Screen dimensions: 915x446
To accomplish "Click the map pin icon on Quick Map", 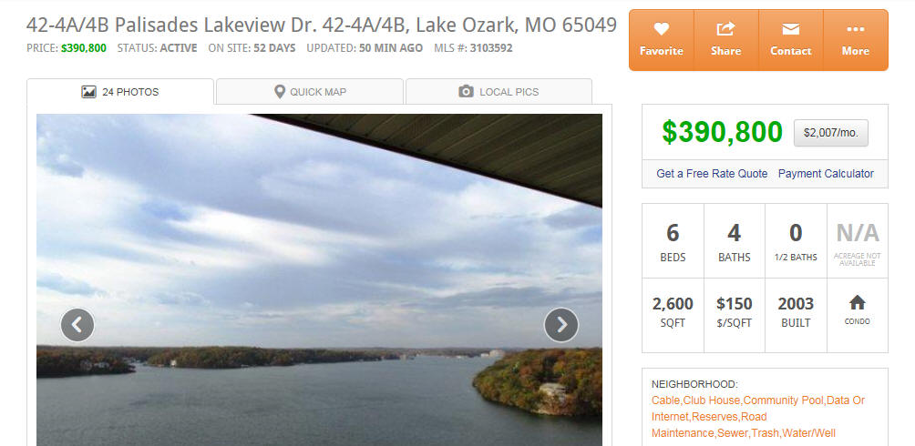I will pyautogui.click(x=280, y=92).
